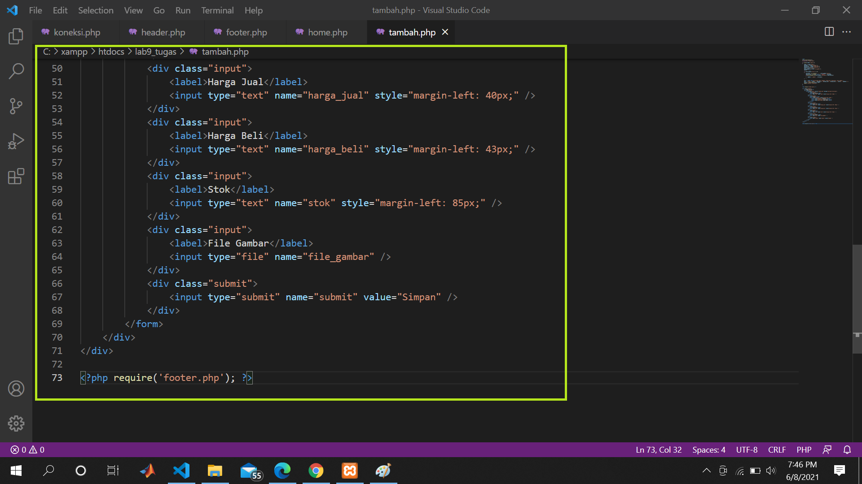Change language mode PHP
Image resolution: width=862 pixels, height=484 pixels.
point(804,449)
